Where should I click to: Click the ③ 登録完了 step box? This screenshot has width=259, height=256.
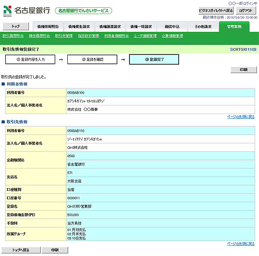point(154,60)
